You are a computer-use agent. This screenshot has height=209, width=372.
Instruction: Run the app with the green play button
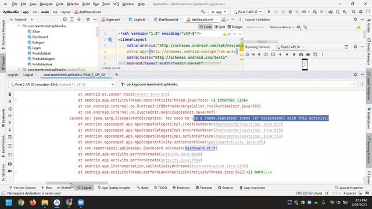[x=269, y=12]
